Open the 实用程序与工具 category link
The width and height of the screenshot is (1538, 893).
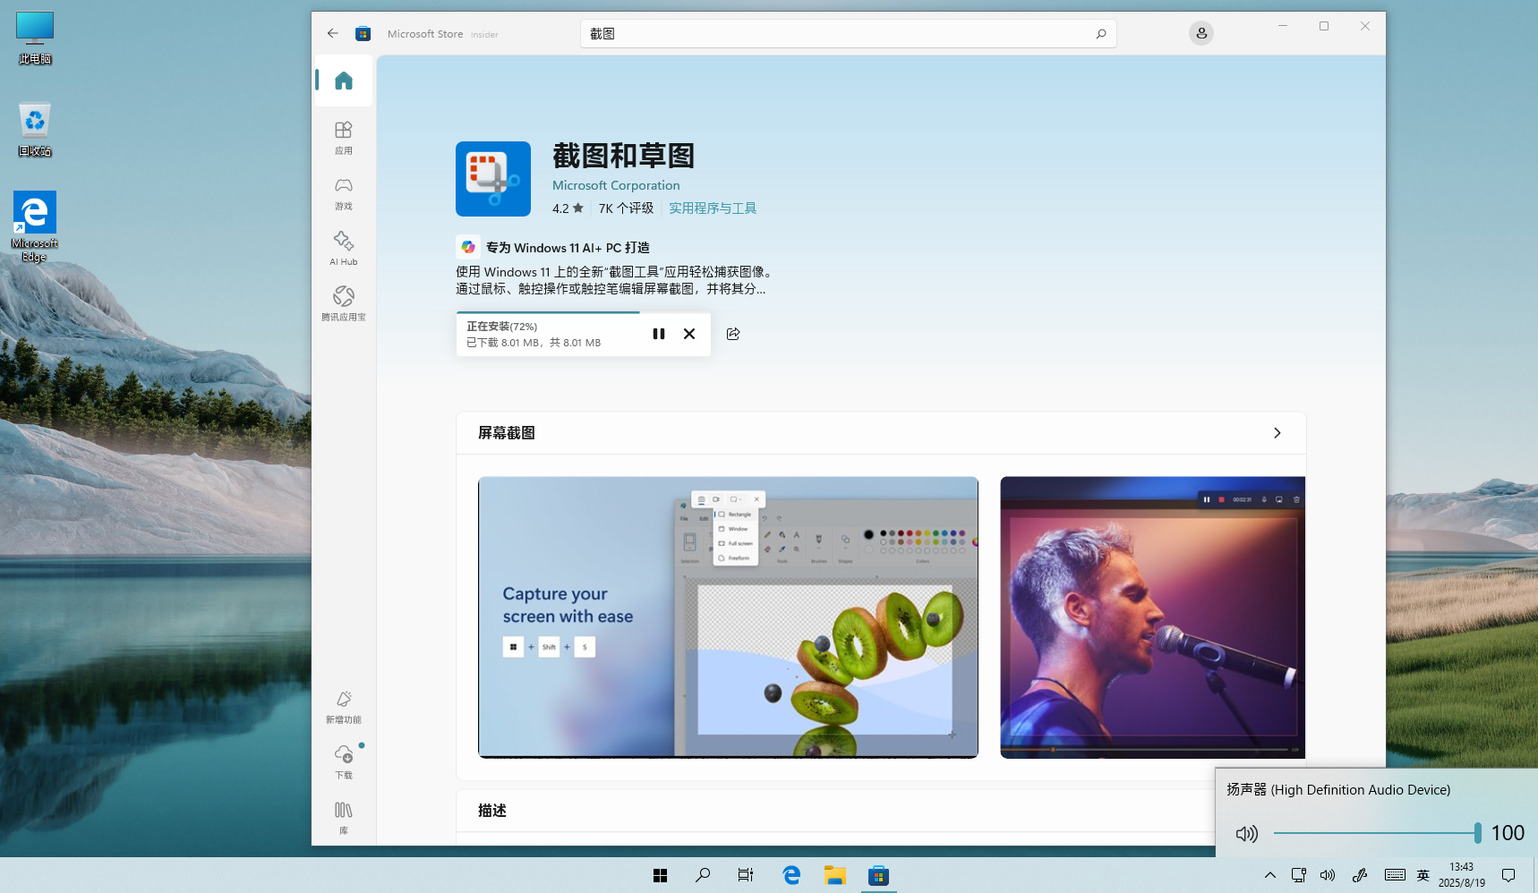pyautogui.click(x=713, y=208)
